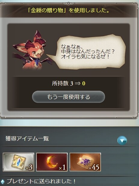139x186 pixels.
Task: Click the もう一度使用する button
Action: (x=69, y=97)
